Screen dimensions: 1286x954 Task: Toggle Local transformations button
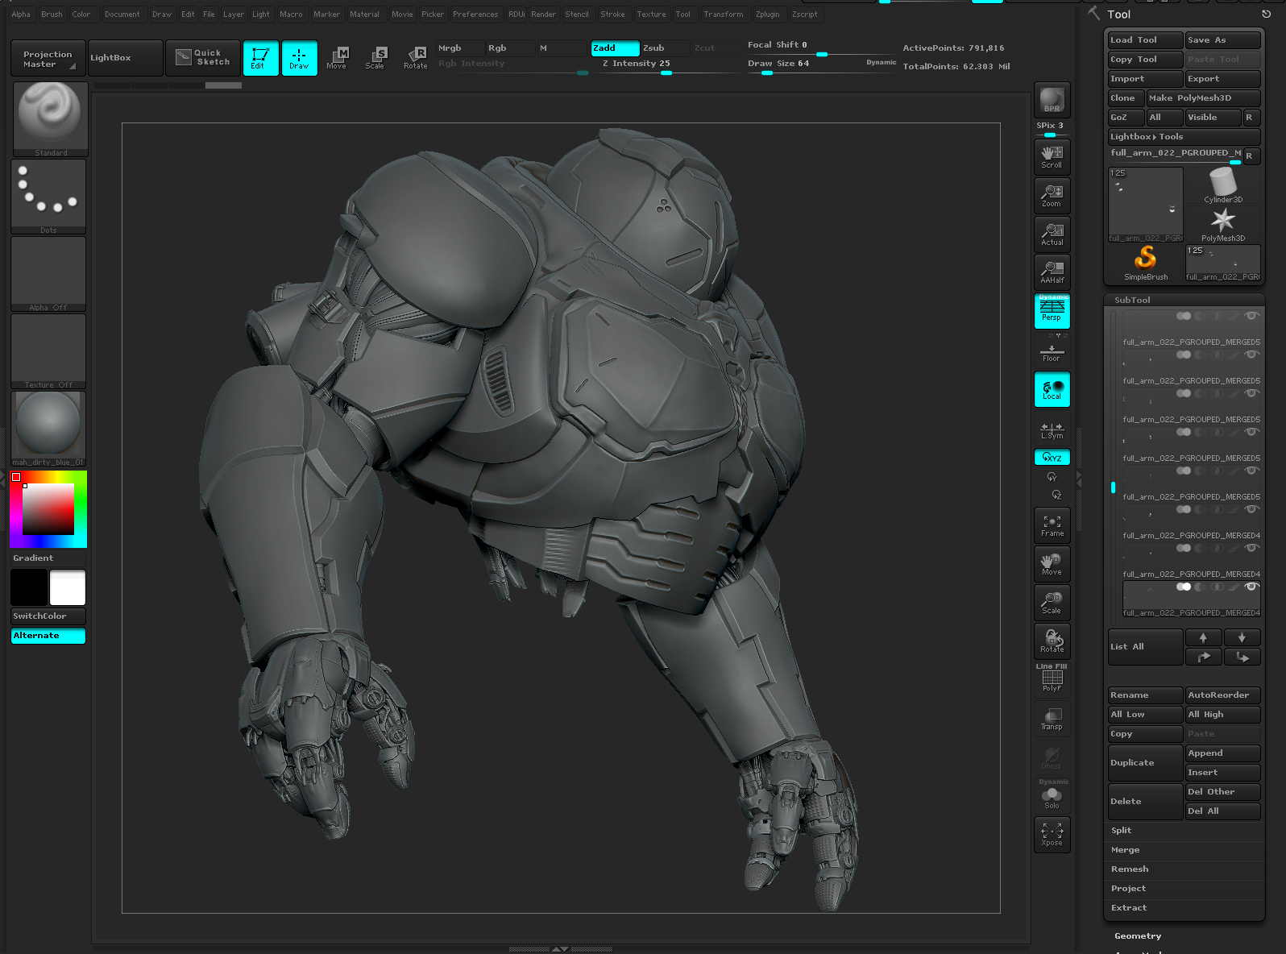click(x=1052, y=389)
